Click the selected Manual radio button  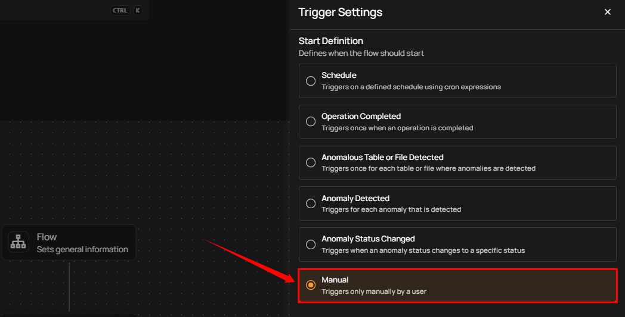coord(311,285)
